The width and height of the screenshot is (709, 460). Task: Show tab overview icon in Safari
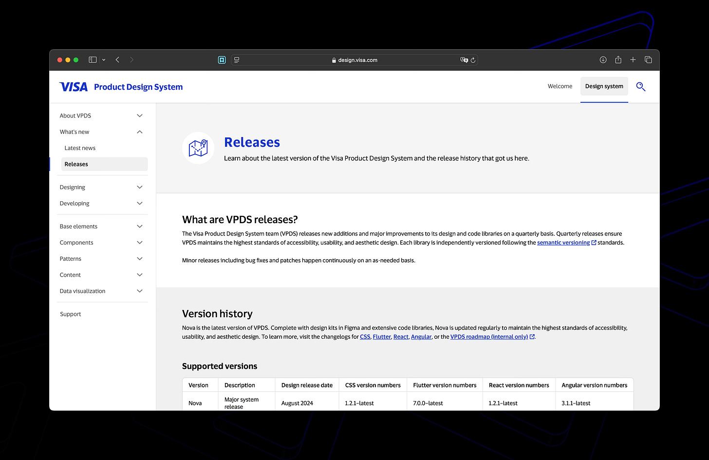(648, 60)
